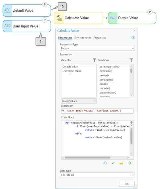
Task: Verify expression with the green checkmark
Action: coord(113,163)
